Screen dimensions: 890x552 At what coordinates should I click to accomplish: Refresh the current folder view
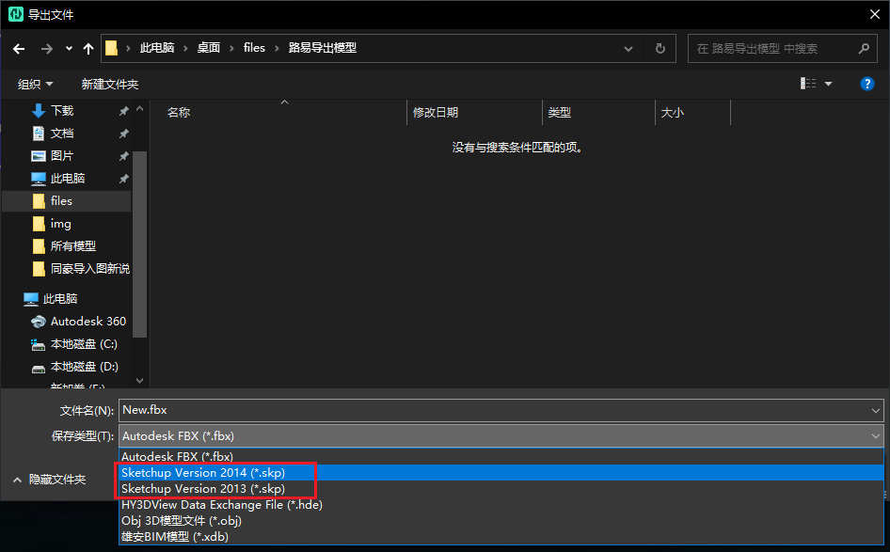[660, 48]
